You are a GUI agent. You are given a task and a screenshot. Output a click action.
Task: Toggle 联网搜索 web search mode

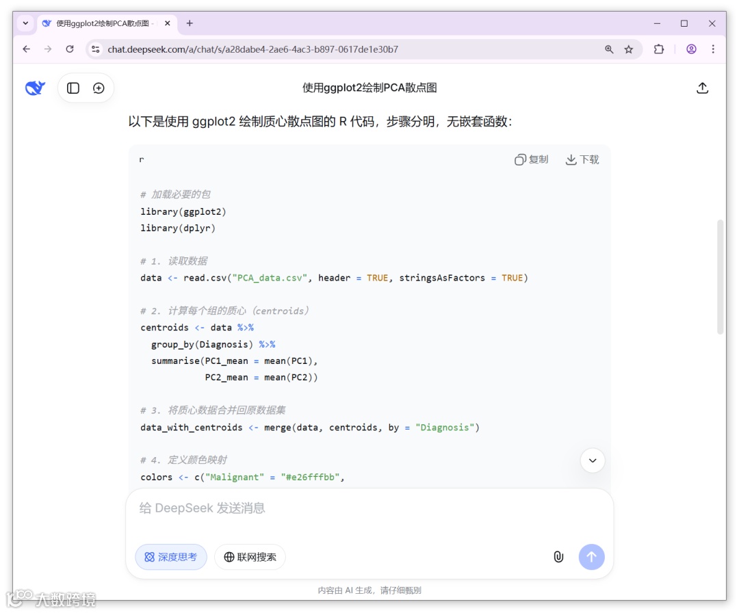(250, 557)
